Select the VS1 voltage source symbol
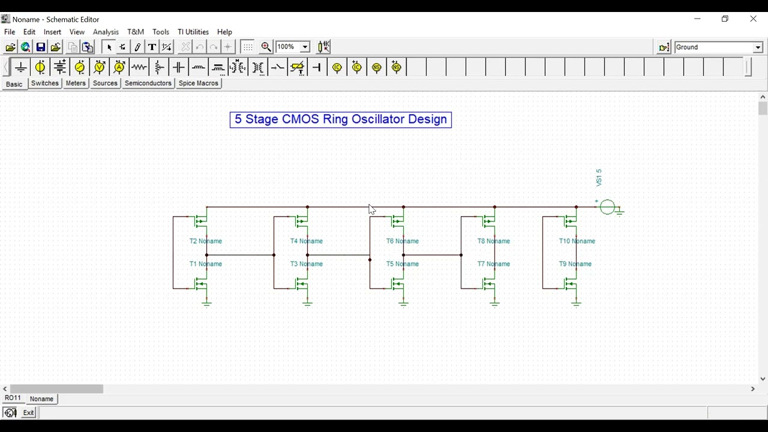This screenshot has width=768, height=432. pos(607,207)
